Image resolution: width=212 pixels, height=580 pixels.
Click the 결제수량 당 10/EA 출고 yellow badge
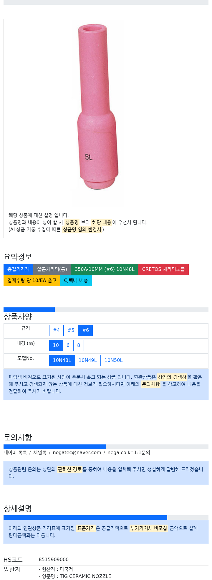(32, 280)
